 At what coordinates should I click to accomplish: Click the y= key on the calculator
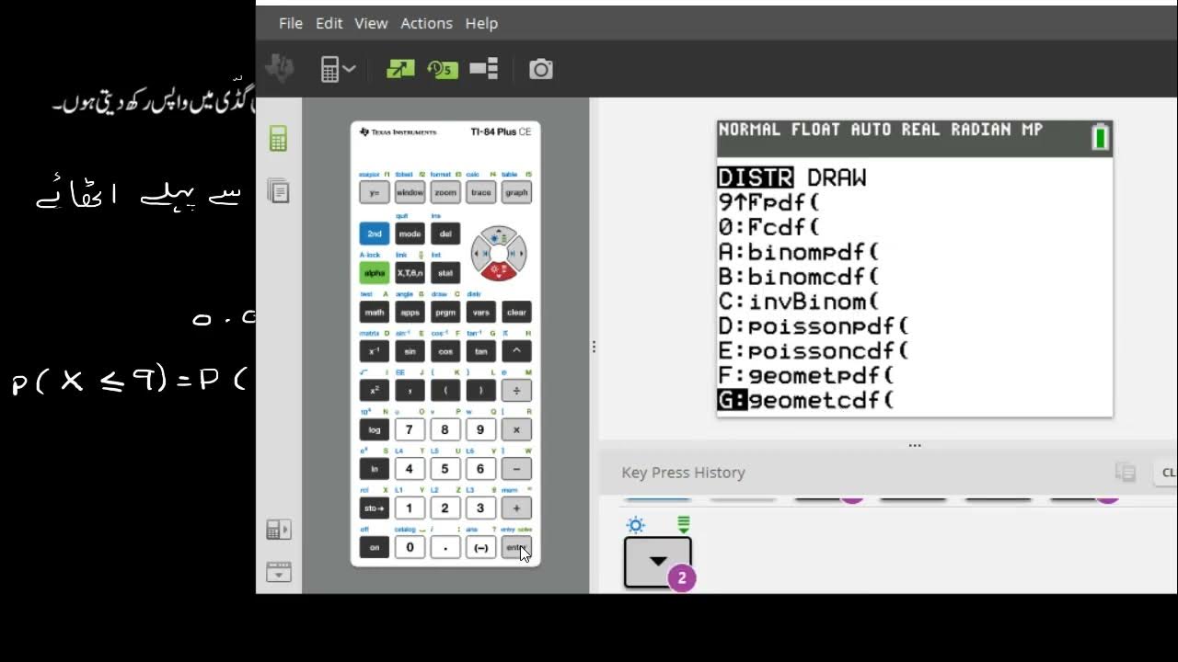[374, 193]
